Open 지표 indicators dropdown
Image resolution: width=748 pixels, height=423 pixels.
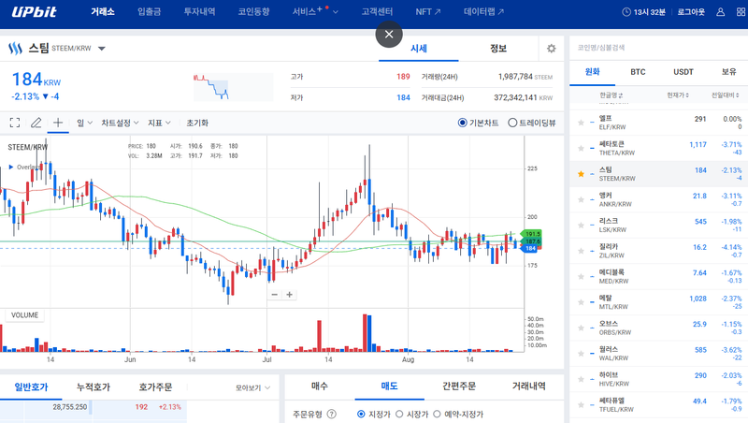point(159,123)
